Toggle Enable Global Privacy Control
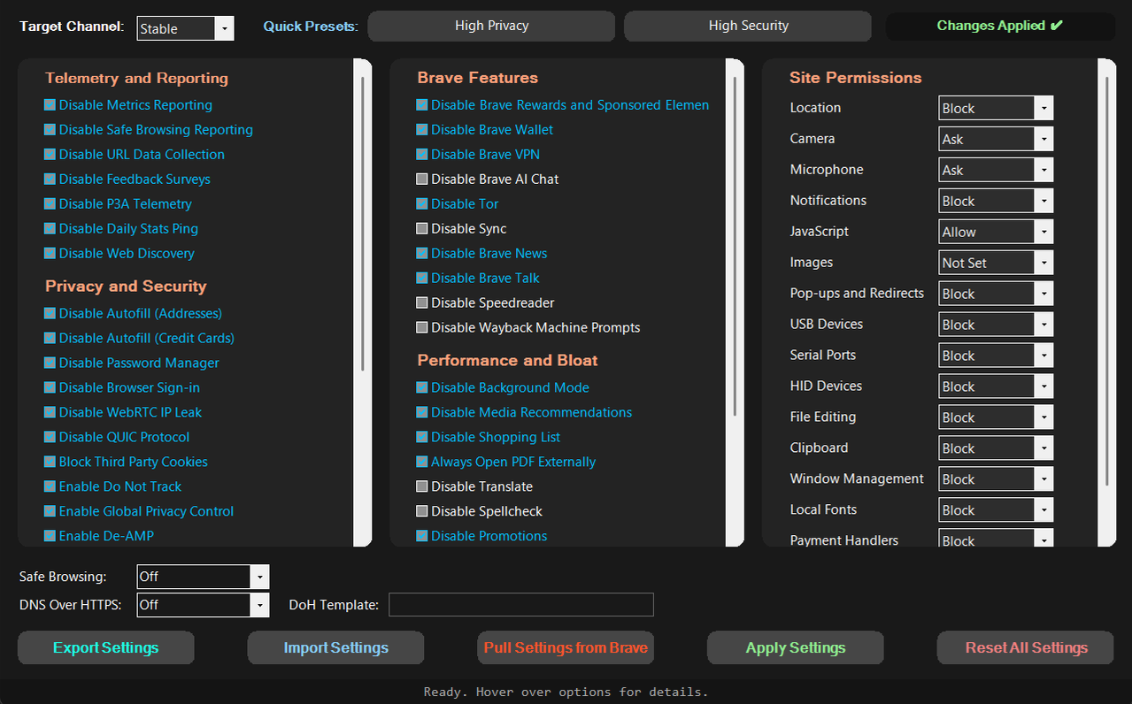This screenshot has width=1132, height=704. point(139,512)
